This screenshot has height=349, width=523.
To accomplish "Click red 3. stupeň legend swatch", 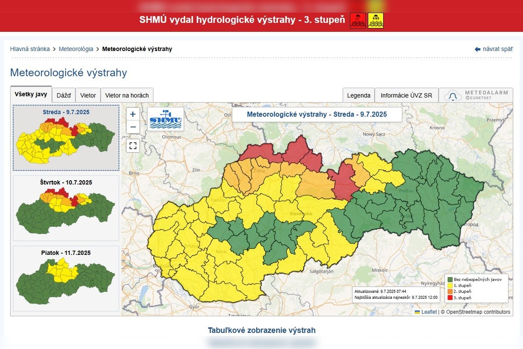I will 450,298.
